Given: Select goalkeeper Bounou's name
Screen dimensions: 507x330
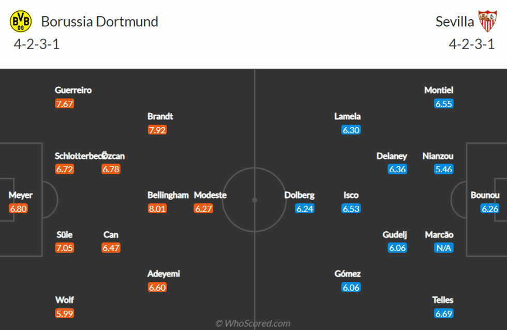Looking at the screenshot, I should [x=485, y=195].
